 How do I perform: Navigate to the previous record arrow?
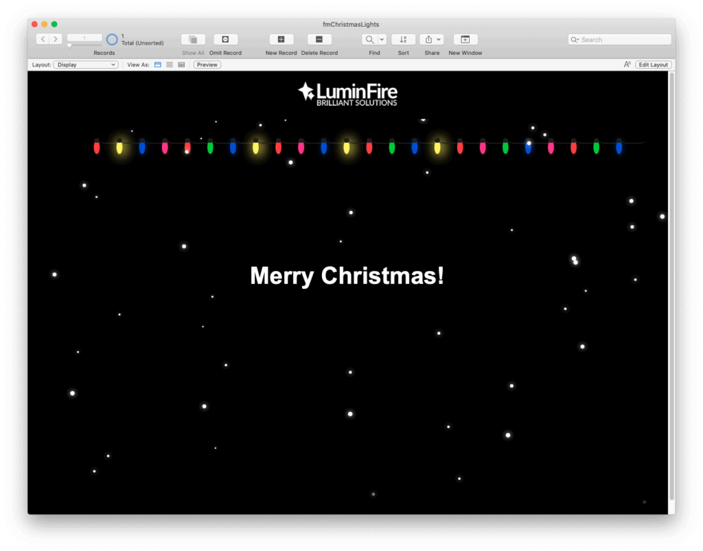41,39
